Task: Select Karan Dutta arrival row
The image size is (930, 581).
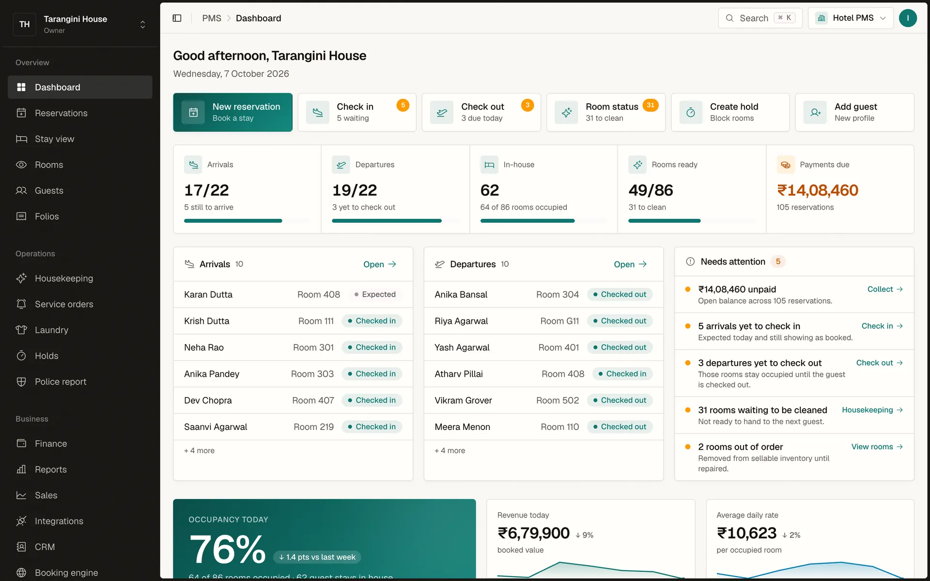Action: (293, 294)
